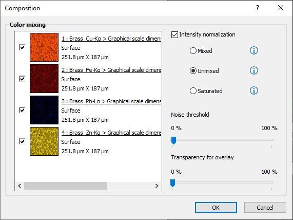Click the Fe-Kα dark red map thumbnail
The width and height of the screenshot is (293, 220).
[x=44, y=79]
